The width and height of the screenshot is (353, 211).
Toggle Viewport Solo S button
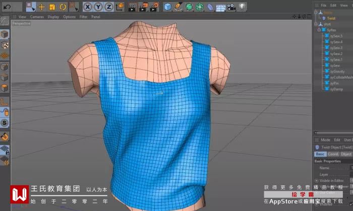click(x=5, y=123)
